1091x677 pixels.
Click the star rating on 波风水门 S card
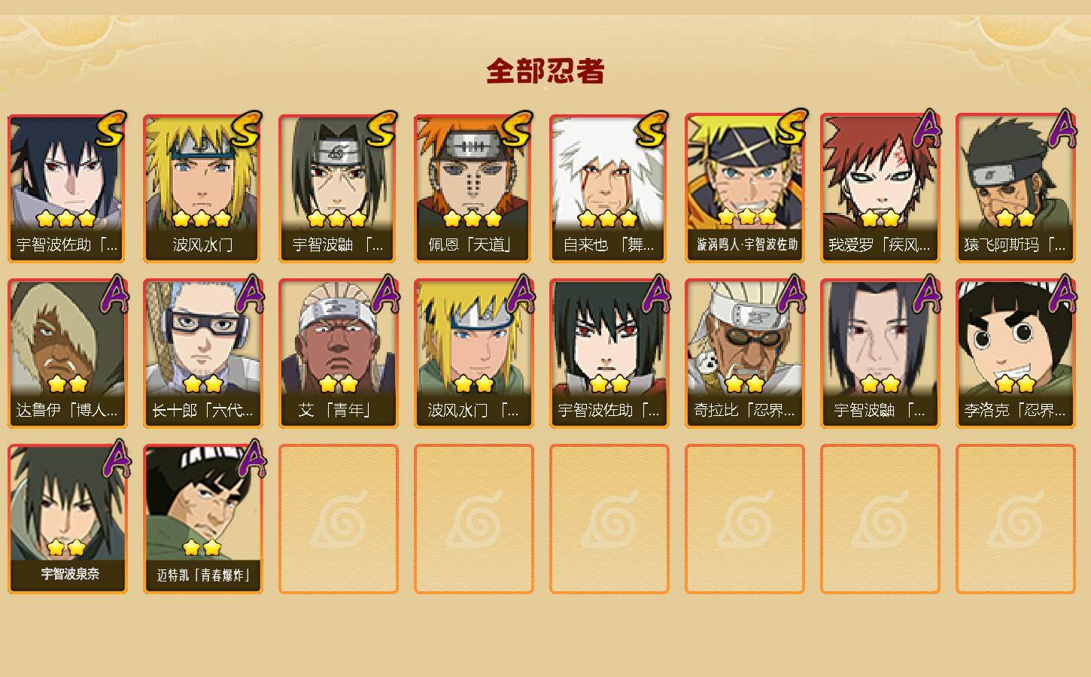[x=201, y=219]
